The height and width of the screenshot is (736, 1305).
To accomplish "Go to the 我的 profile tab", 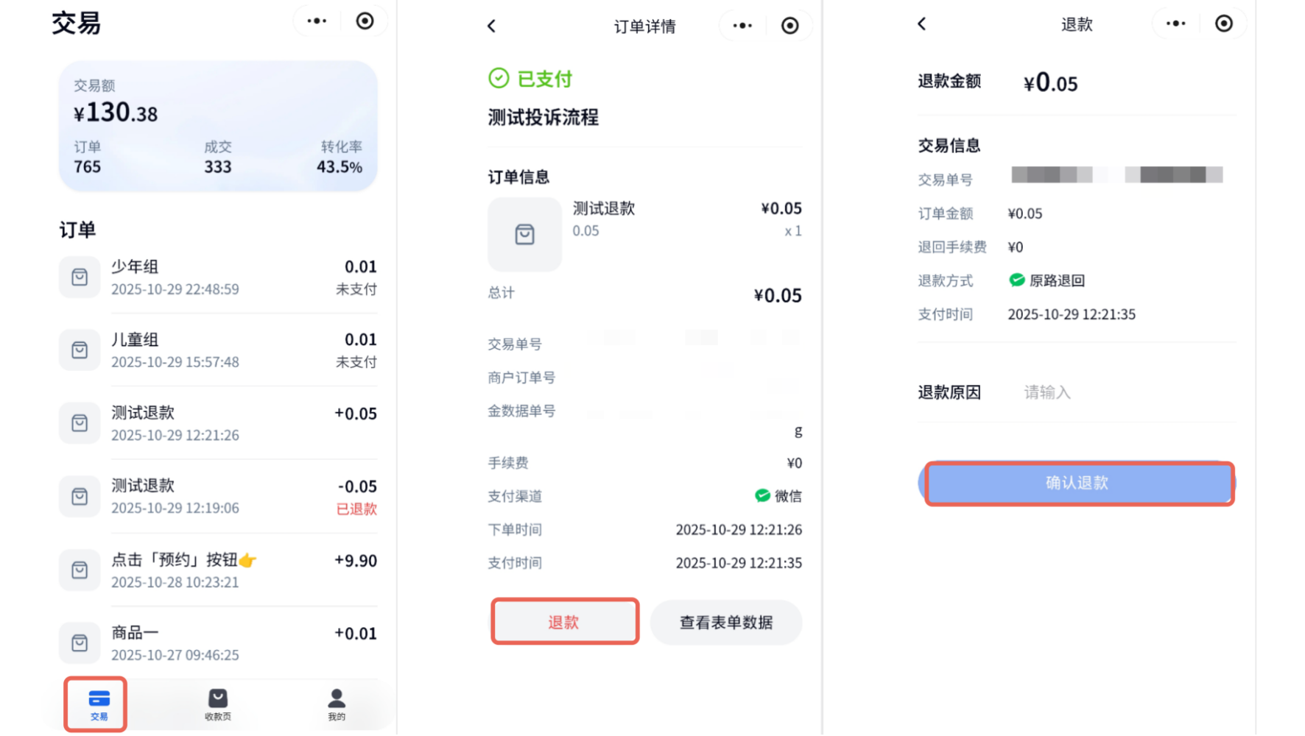I will click(x=337, y=704).
